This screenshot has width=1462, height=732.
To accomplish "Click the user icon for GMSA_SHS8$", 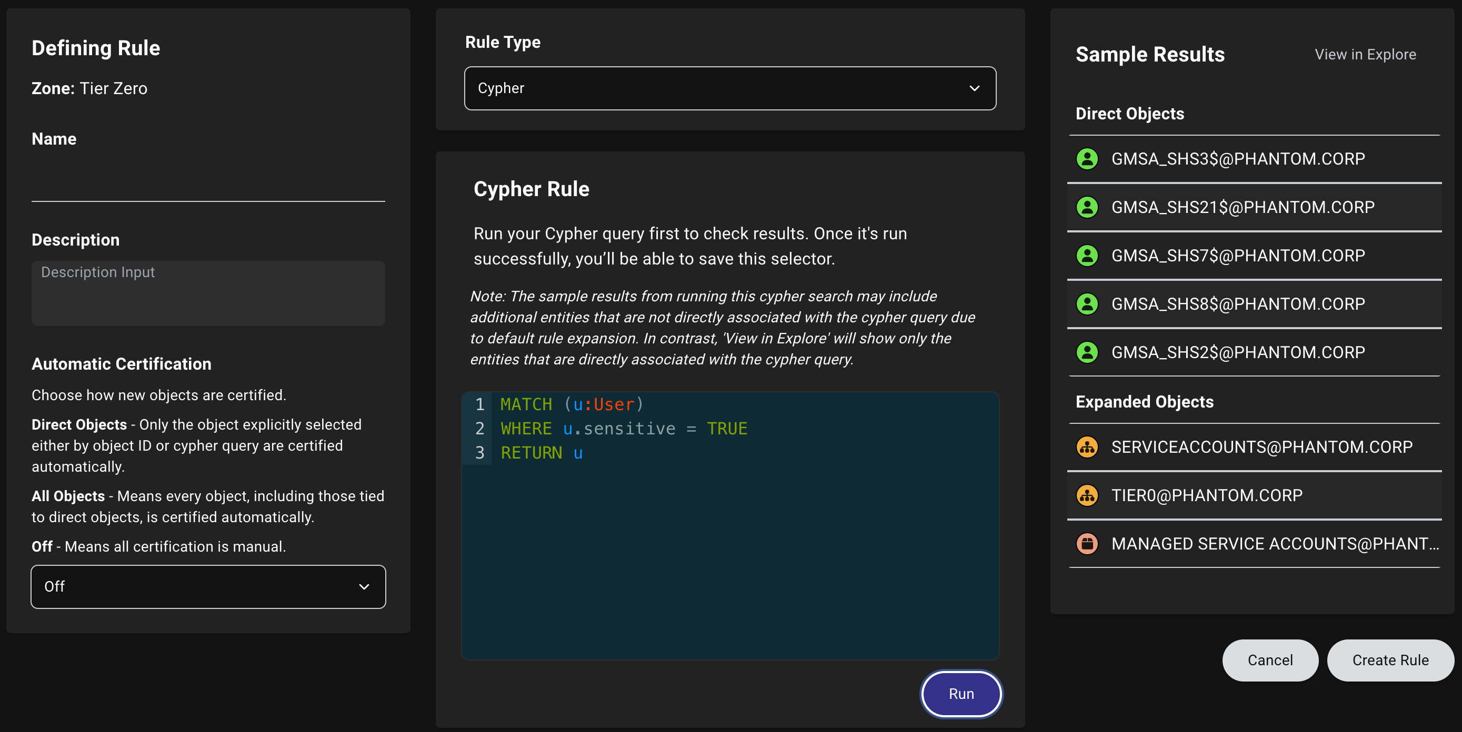I will pyautogui.click(x=1087, y=303).
